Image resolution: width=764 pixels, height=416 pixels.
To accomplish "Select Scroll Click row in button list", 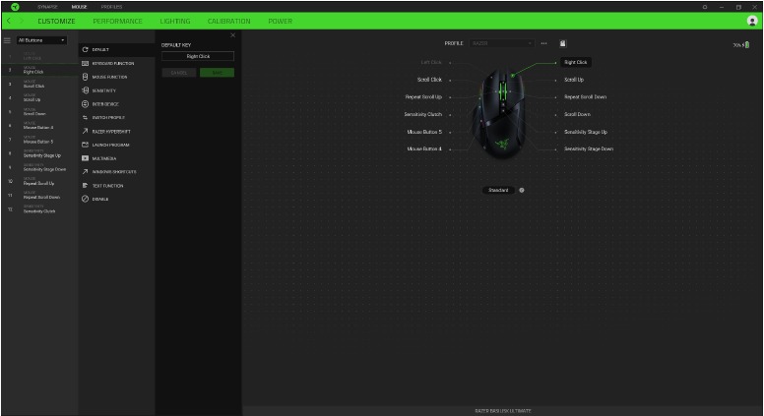I will (x=39, y=84).
